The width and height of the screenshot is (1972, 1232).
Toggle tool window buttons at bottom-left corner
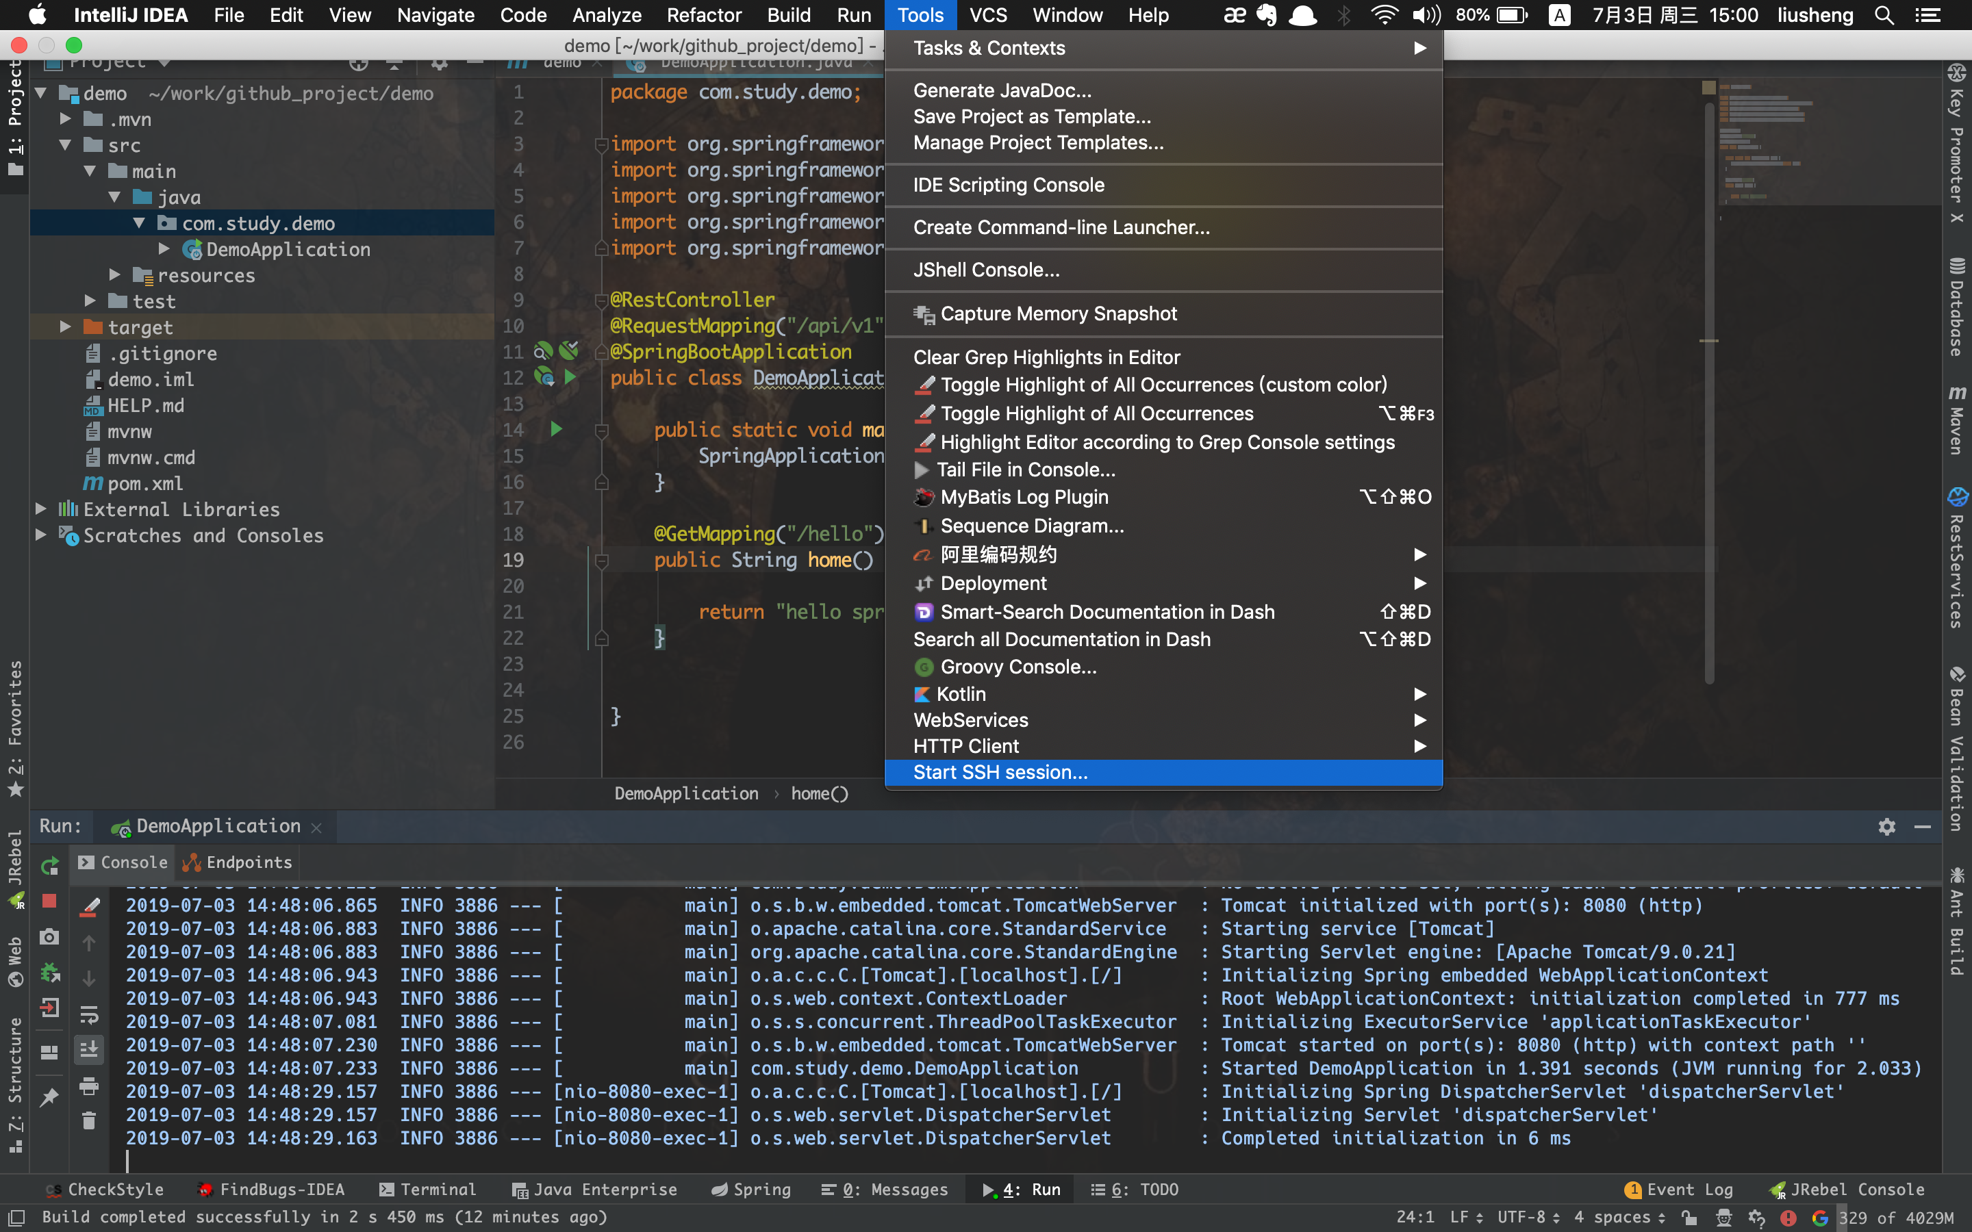16,1218
